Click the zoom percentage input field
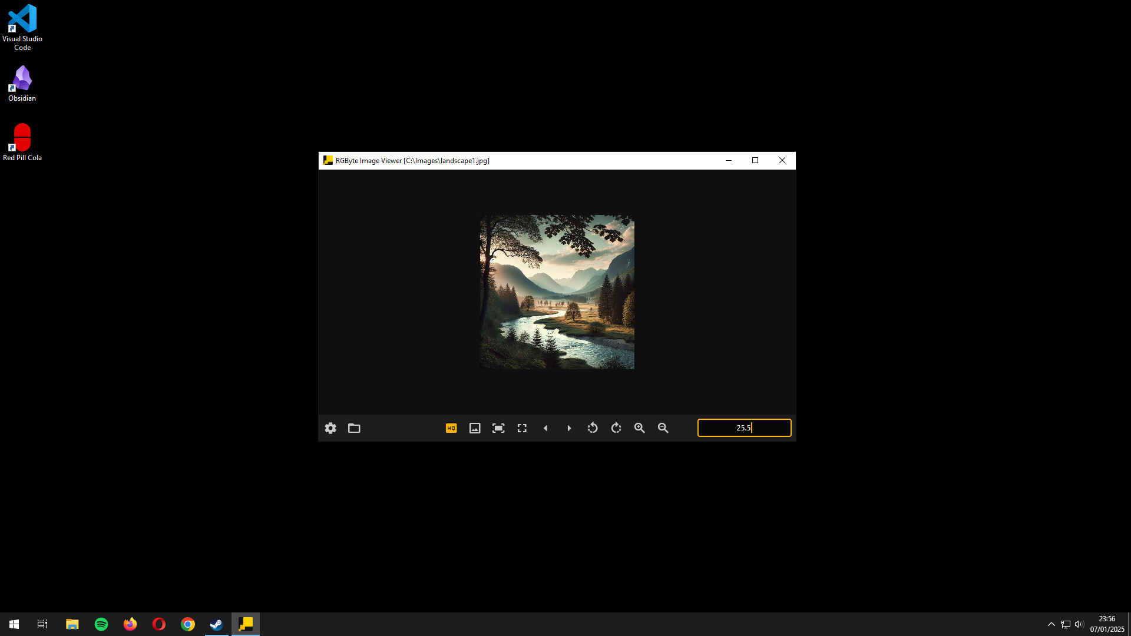The height and width of the screenshot is (636, 1131). point(744,428)
